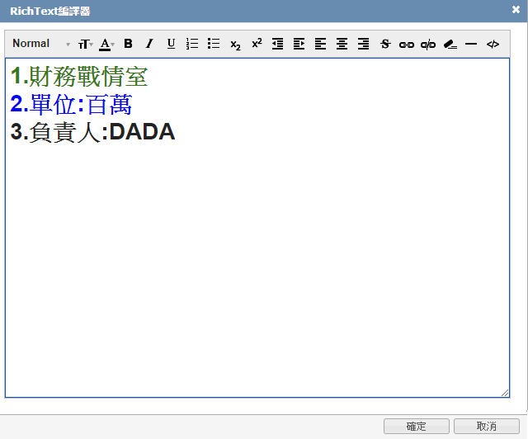
Task: Apply superscript formatting
Action: click(x=257, y=44)
